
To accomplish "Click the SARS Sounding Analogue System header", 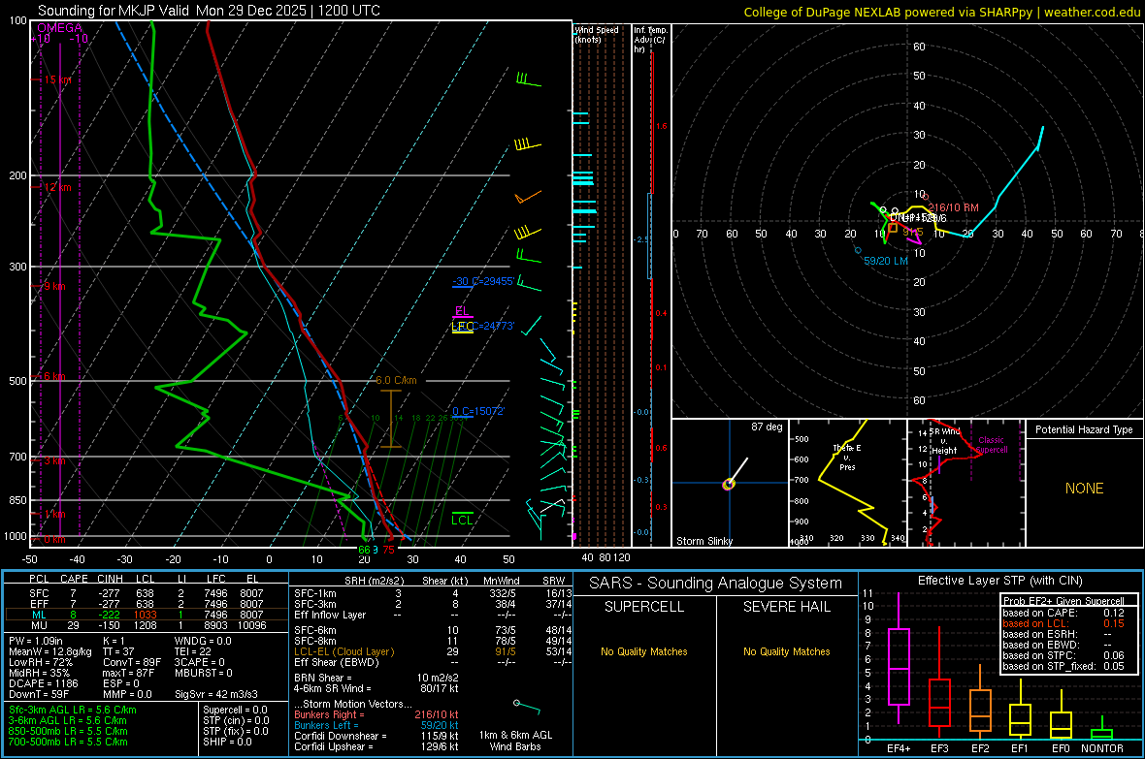I will tap(716, 584).
